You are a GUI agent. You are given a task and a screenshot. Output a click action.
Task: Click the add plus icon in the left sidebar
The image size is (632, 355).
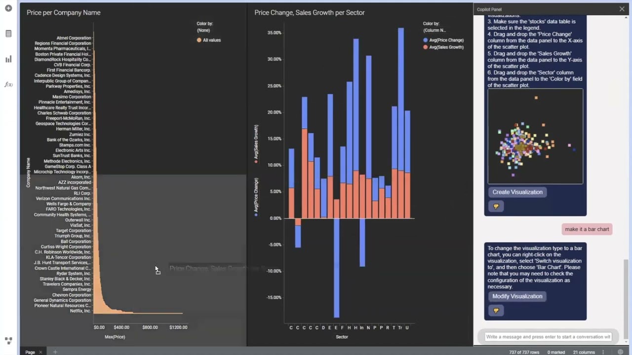(8, 8)
